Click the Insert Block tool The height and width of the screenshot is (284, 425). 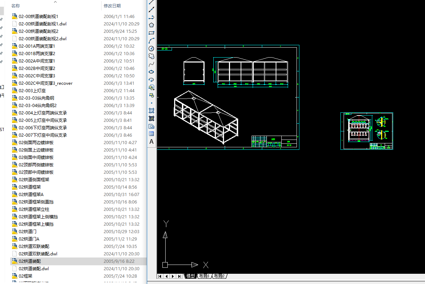point(151,87)
